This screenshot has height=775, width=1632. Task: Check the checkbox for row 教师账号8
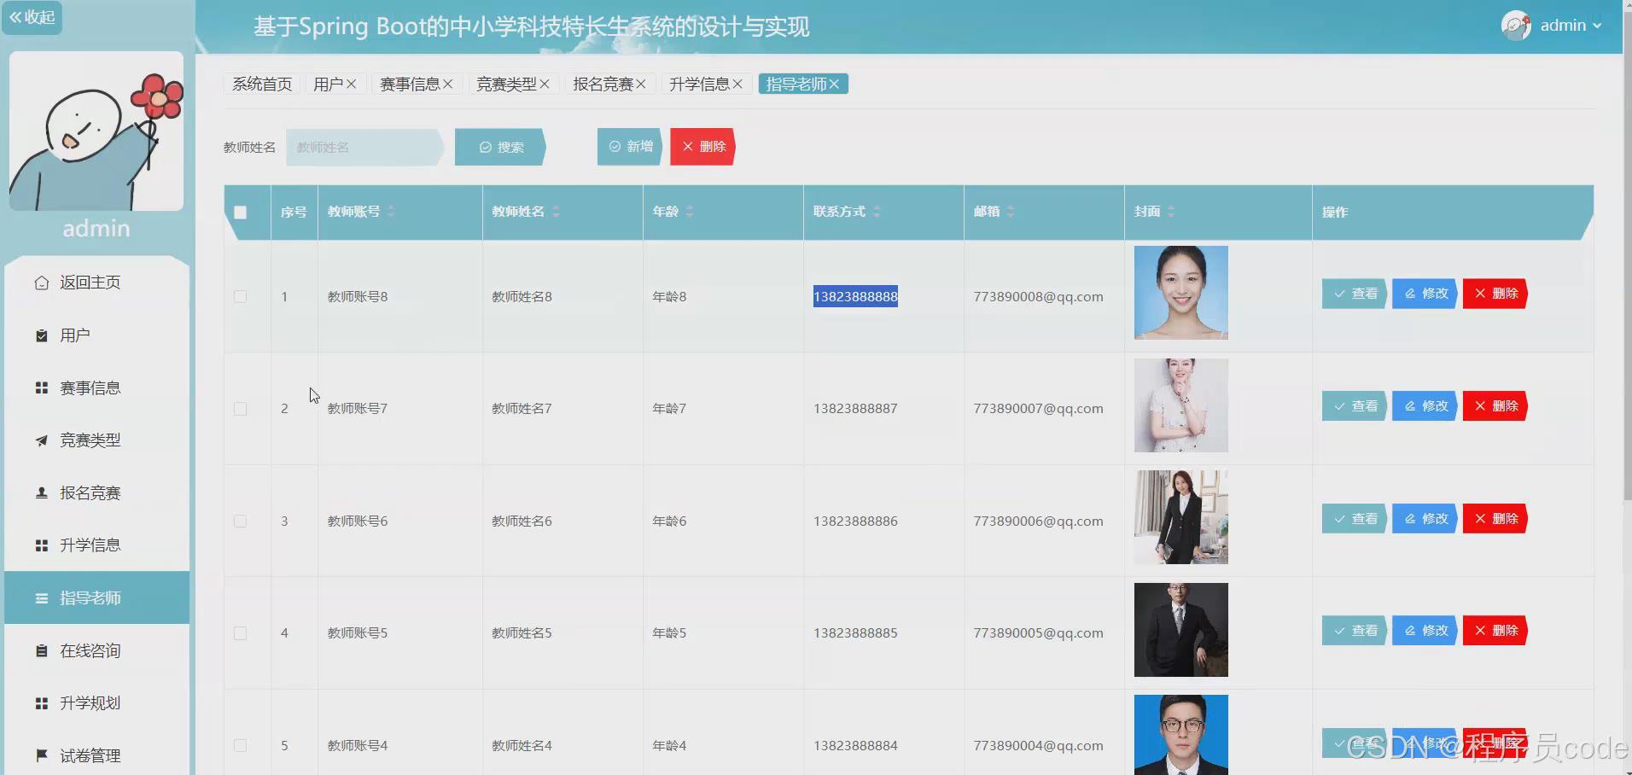241,297
